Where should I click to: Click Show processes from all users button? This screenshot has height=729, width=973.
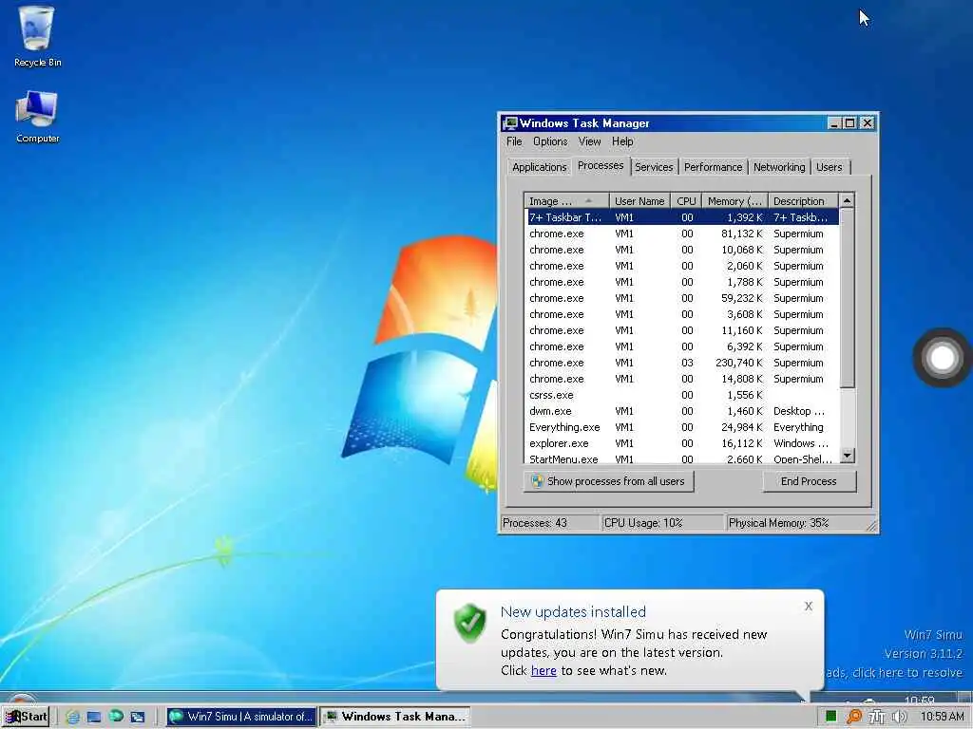tap(609, 481)
